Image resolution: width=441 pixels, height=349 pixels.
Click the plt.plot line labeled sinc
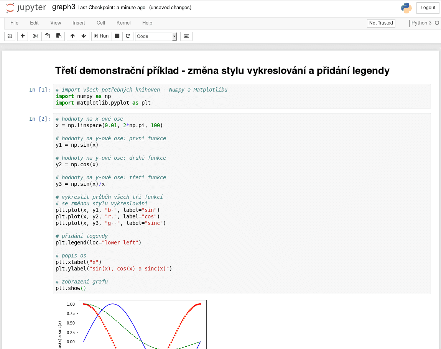pyautogui.click(x=111, y=223)
